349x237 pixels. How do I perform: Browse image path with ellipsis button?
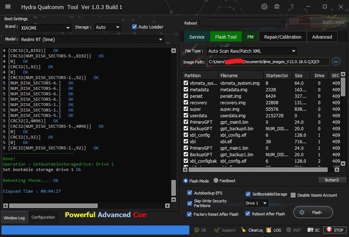(x=336, y=61)
